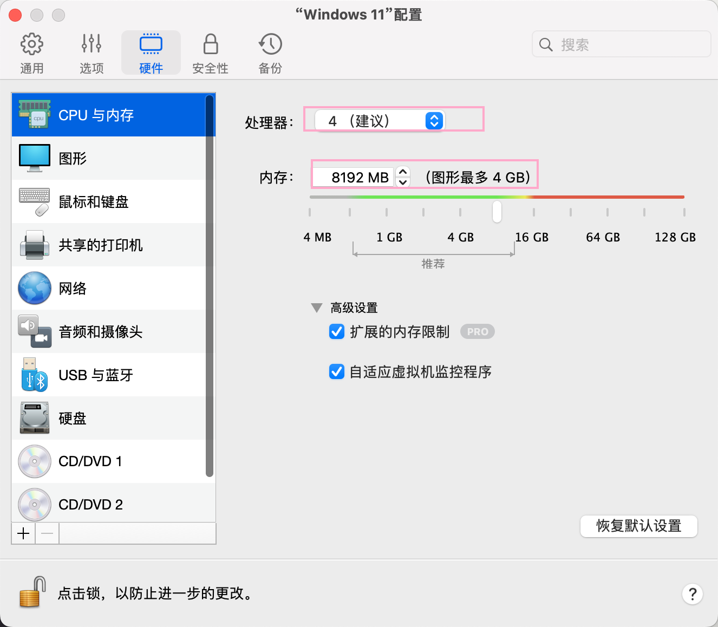Open help with the question mark button

point(692,594)
